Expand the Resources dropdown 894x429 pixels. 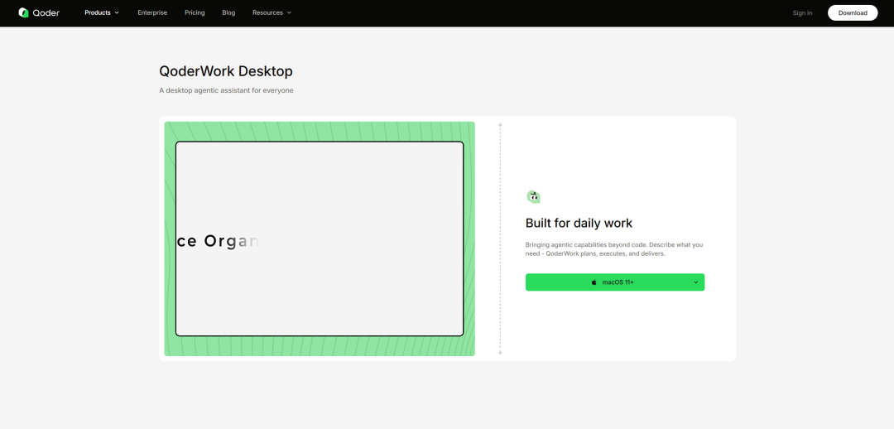[272, 12]
